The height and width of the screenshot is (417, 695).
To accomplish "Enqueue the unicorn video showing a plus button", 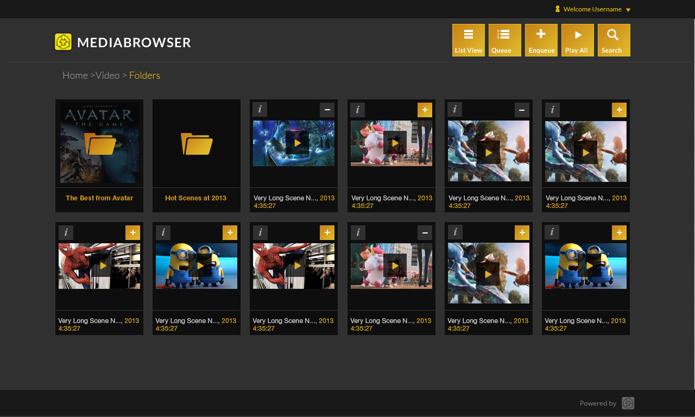I will pyautogui.click(x=425, y=110).
